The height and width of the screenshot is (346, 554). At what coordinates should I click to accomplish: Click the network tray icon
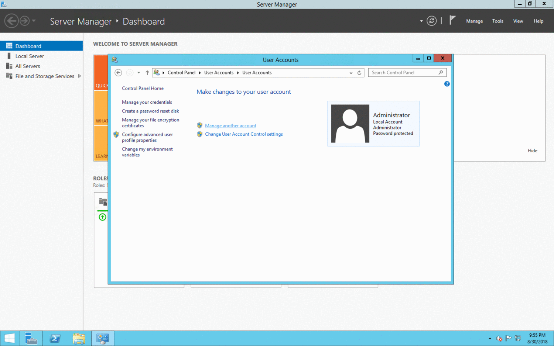pos(518,338)
